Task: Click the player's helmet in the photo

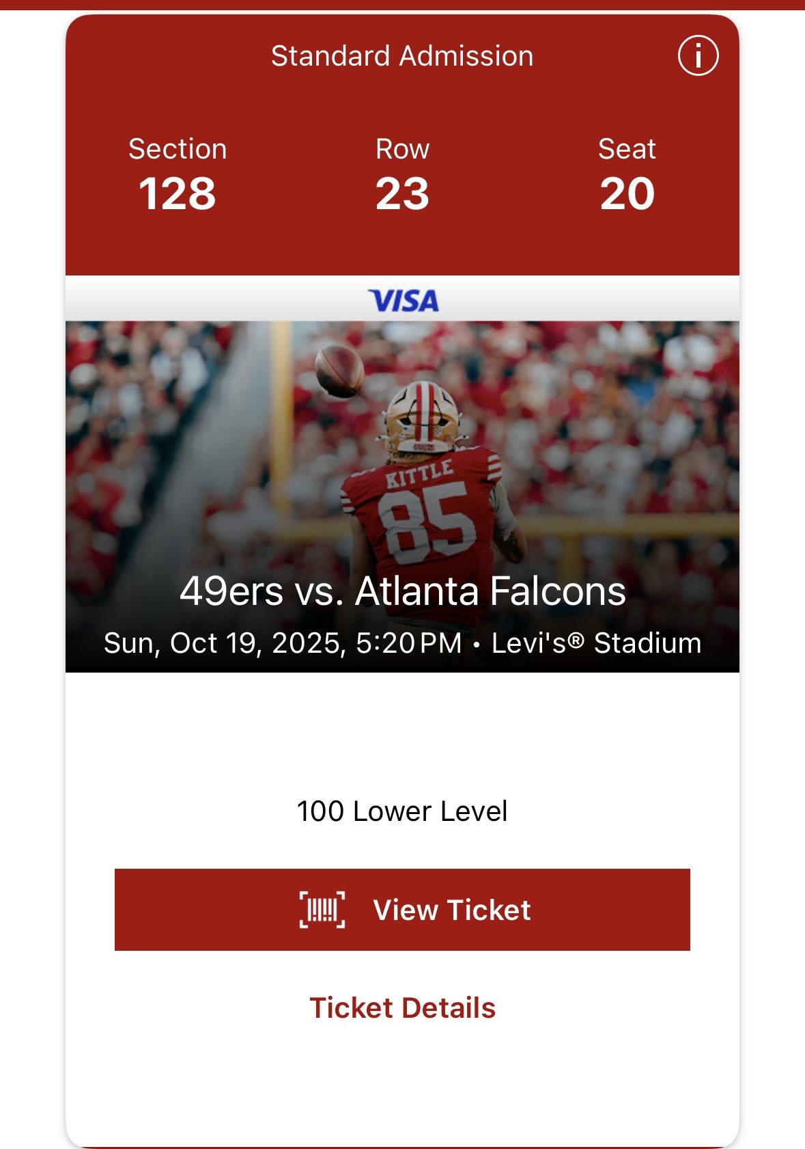Action: tap(421, 415)
